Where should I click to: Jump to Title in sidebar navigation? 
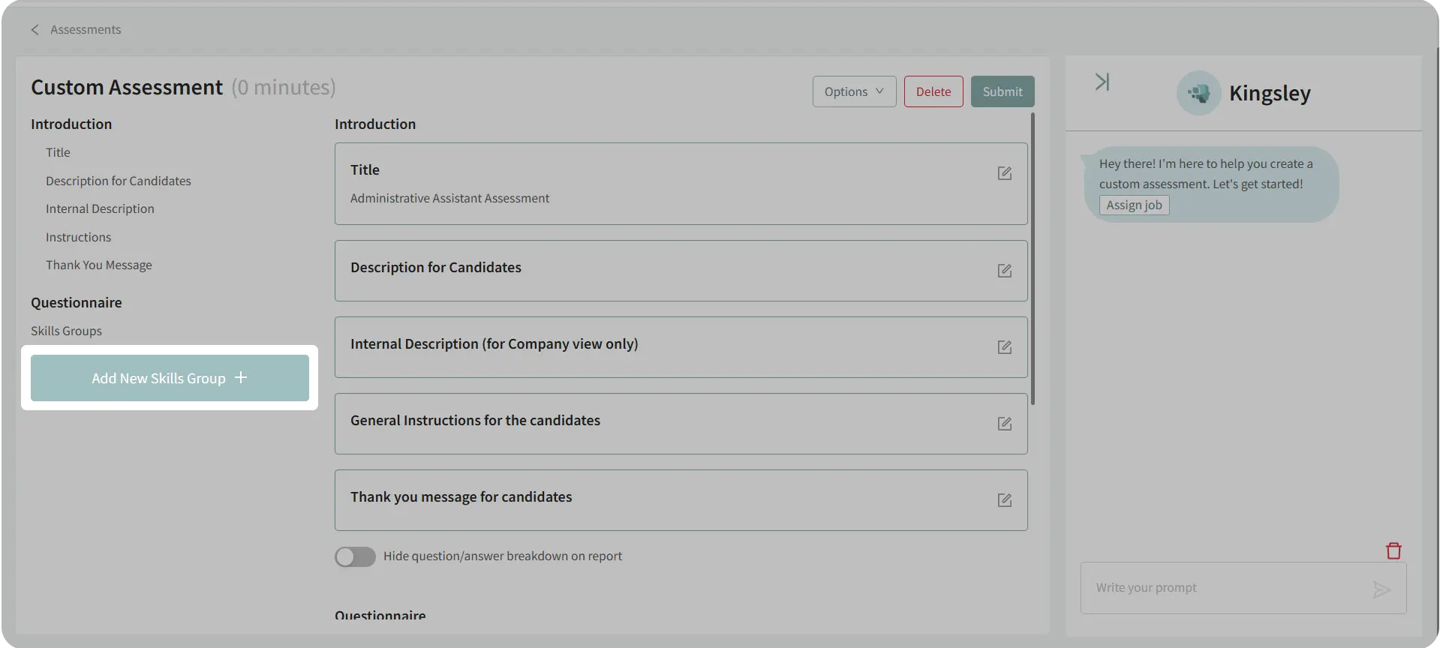tap(58, 153)
